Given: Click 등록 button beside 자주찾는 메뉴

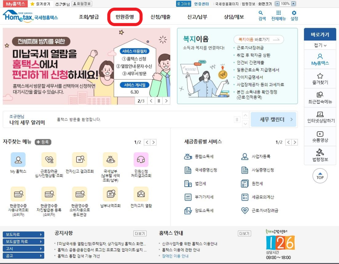Looking at the screenshot, I should click(x=43, y=142).
